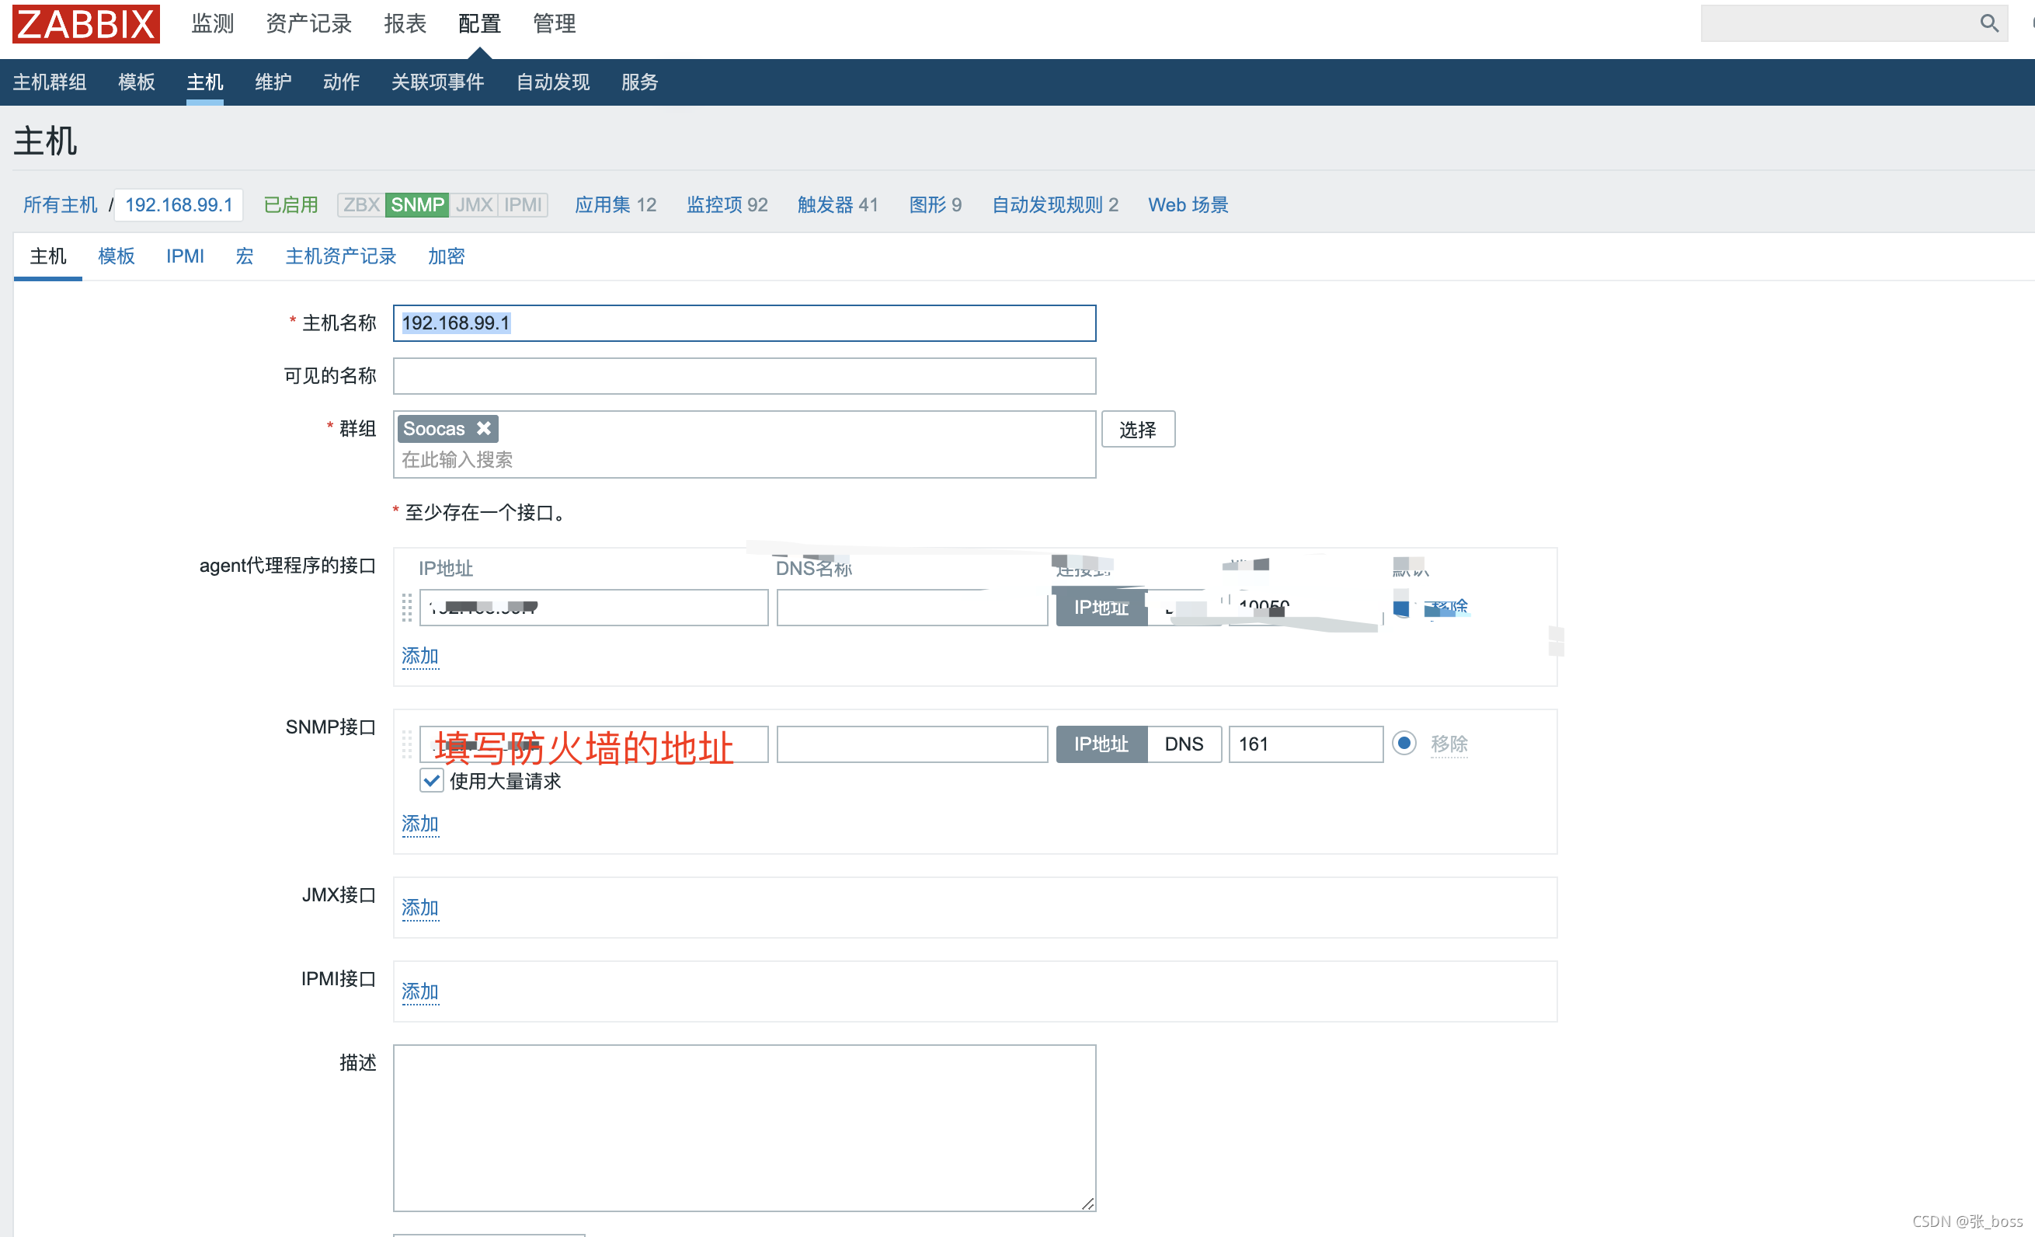Switch to the 主机 form tab
The width and height of the screenshot is (2035, 1237).
click(x=48, y=256)
